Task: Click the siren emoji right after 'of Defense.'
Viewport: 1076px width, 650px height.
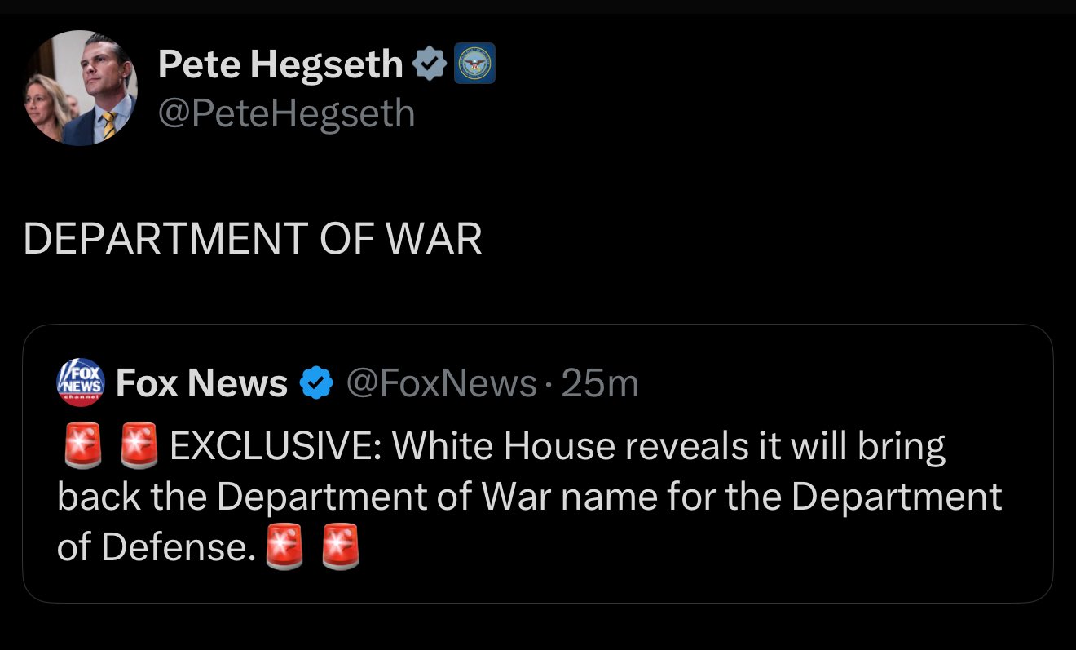Action: click(284, 547)
